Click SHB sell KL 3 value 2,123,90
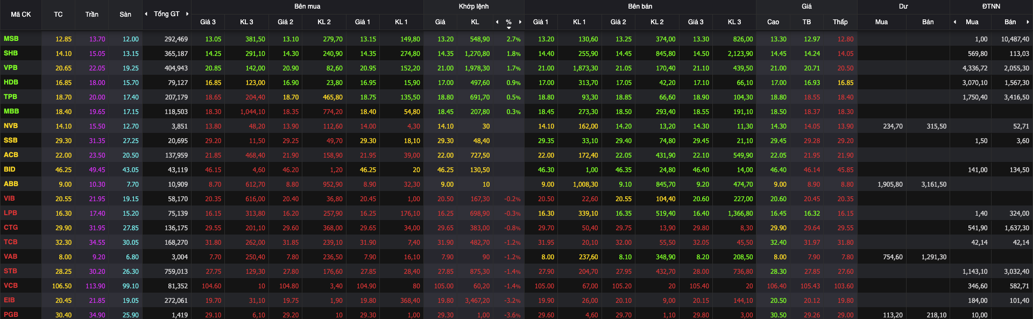Viewport: 1033px width, 319px height. pos(740,54)
